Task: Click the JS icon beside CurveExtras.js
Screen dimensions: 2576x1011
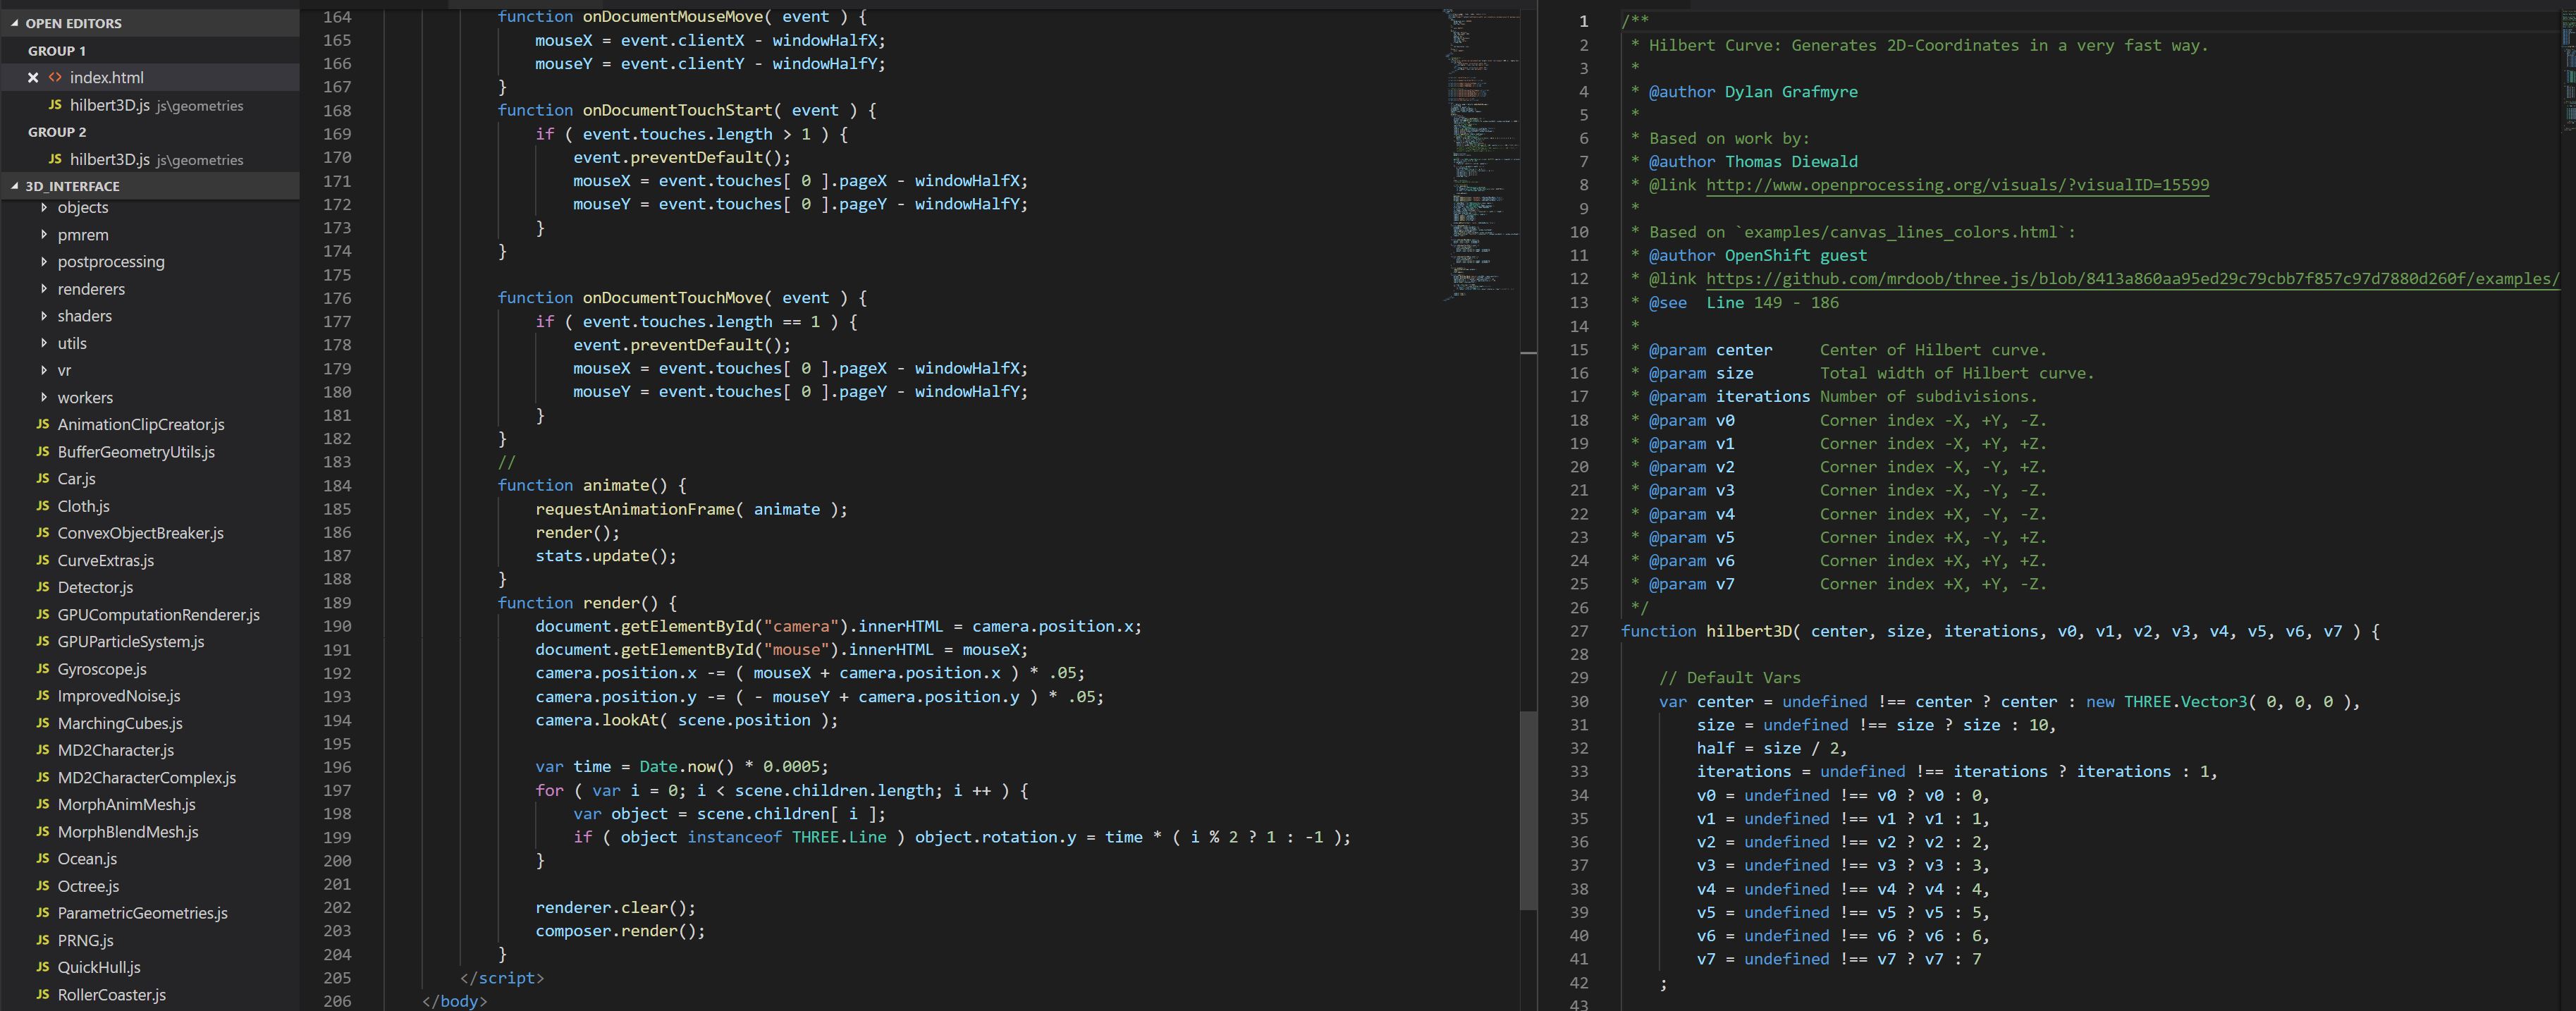Action: point(43,560)
